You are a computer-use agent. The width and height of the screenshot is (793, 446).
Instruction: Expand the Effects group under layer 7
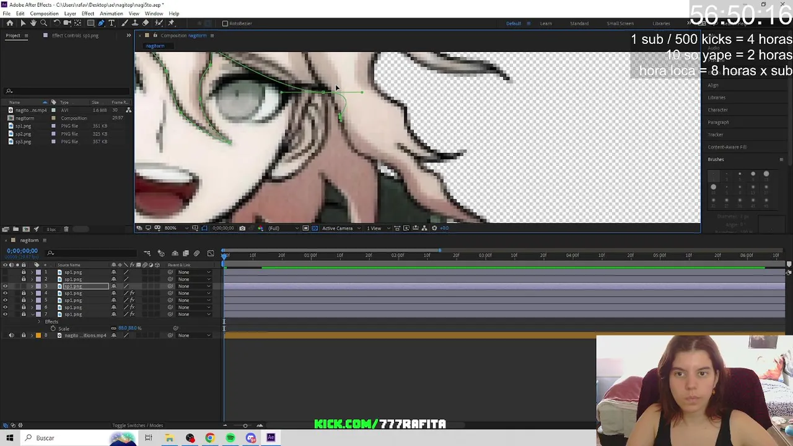point(39,321)
